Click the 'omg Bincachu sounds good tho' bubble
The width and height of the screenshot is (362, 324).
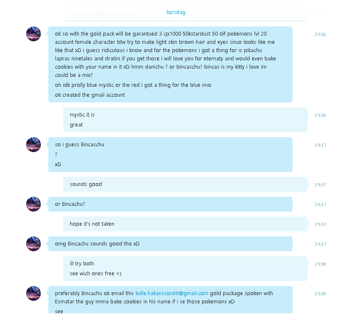point(170,244)
